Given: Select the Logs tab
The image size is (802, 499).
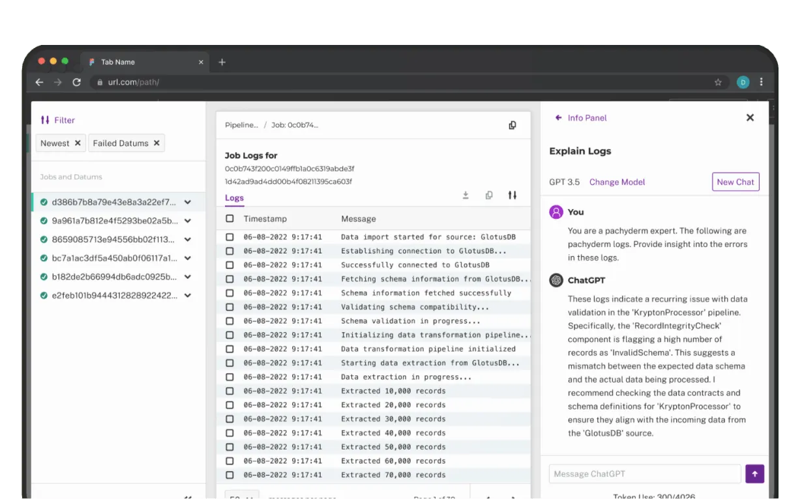Looking at the screenshot, I should 234,198.
